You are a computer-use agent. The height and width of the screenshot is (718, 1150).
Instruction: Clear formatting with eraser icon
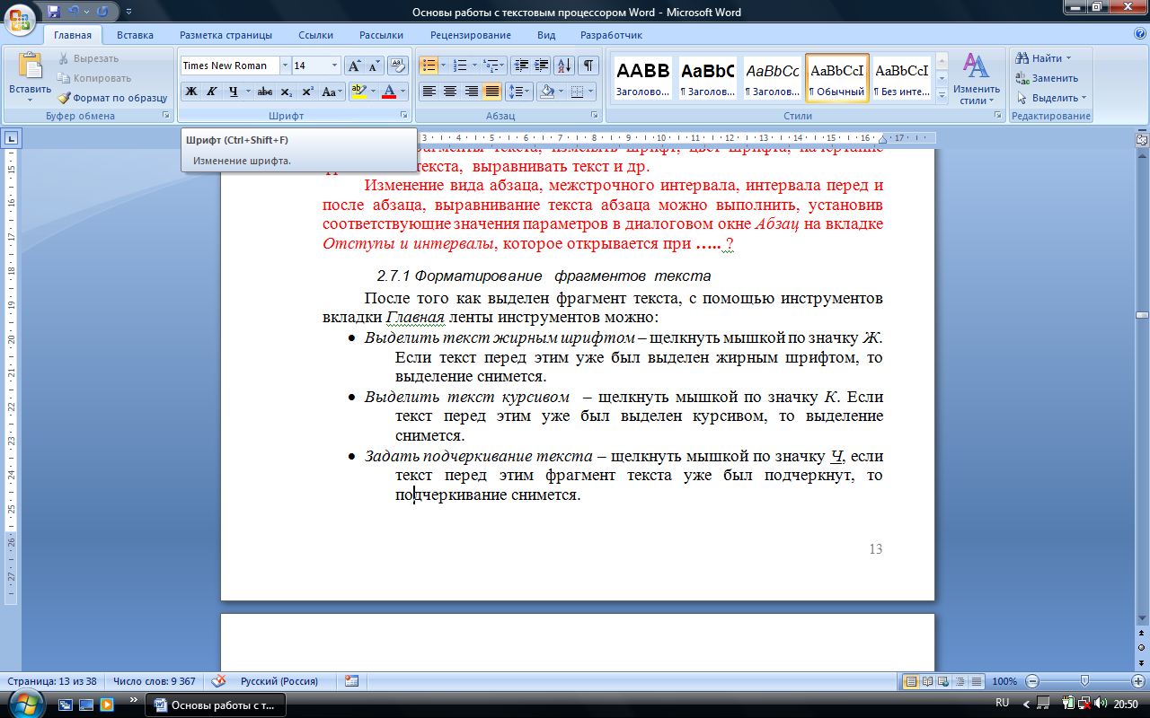point(399,66)
